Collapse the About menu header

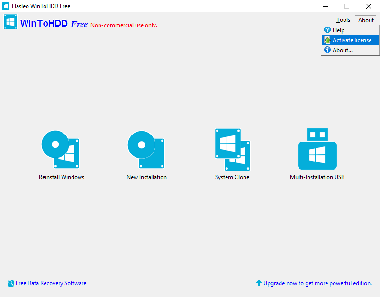(x=366, y=20)
